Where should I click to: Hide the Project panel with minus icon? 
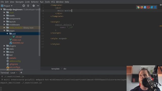tap(38, 6)
